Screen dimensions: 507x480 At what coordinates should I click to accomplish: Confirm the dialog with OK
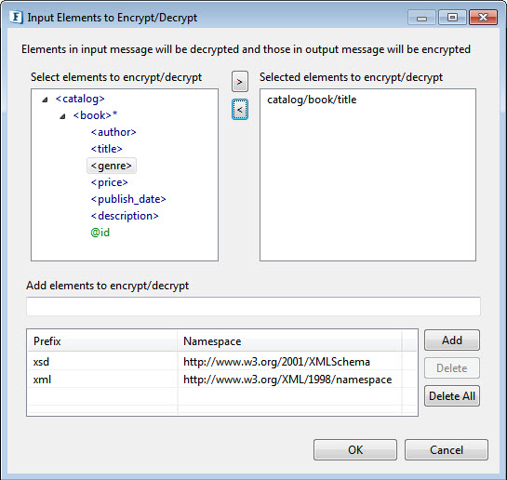point(355,449)
